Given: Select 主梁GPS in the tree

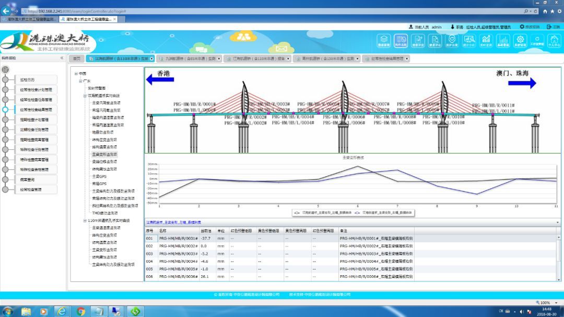Looking at the screenshot, I should pyautogui.click(x=99, y=177).
